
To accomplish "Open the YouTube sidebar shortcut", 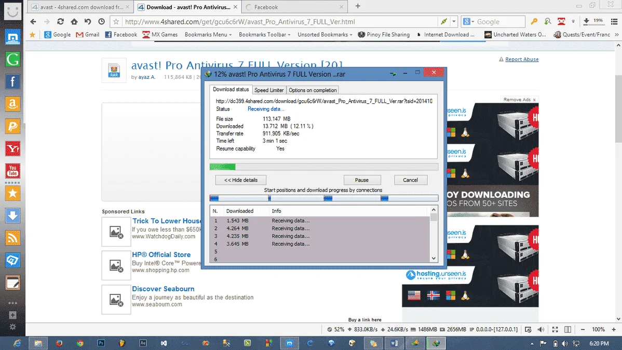I will point(12,171).
